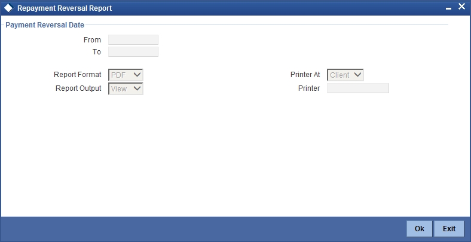
Task: Click the Exit button
Action: pos(449,229)
